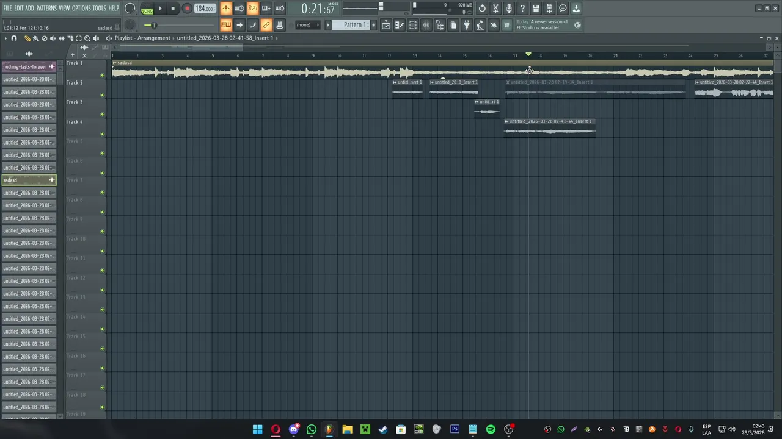
Task: Toggle the 3.2.1 countdown before recording
Action: [252, 9]
